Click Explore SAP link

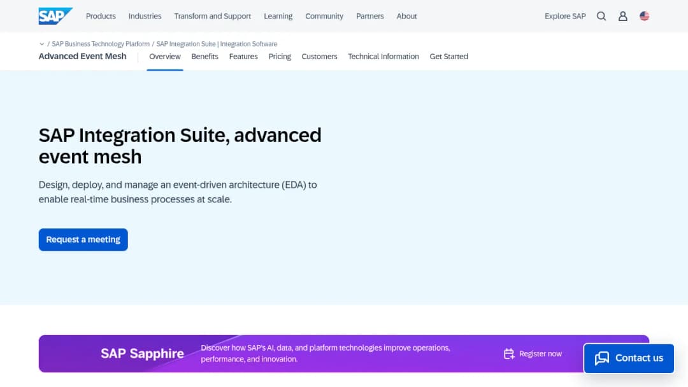565,16
